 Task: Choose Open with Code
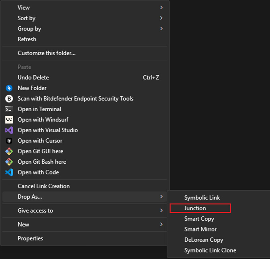click(x=85, y=172)
